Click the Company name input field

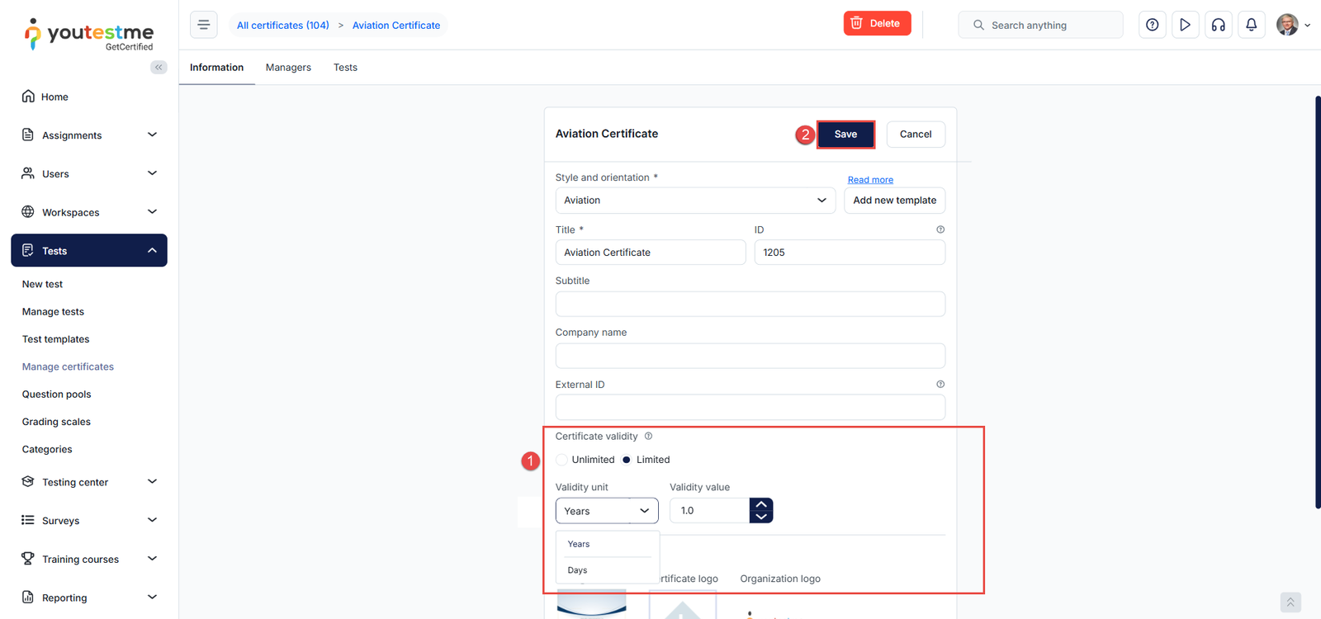click(x=750, y=356)
